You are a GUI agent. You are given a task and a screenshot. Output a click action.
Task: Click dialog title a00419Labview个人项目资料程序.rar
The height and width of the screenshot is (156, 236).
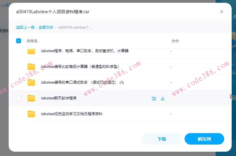53,11
